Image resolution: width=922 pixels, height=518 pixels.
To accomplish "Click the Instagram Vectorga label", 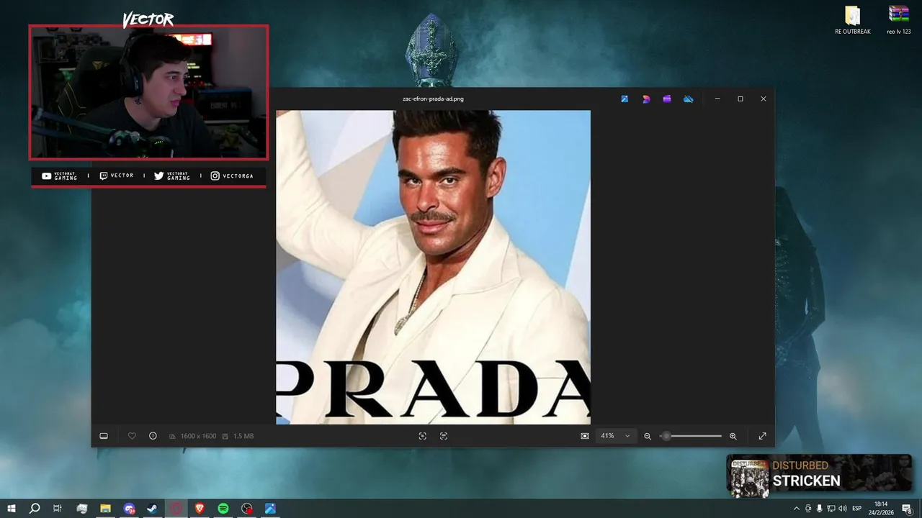I will point(232,176).
